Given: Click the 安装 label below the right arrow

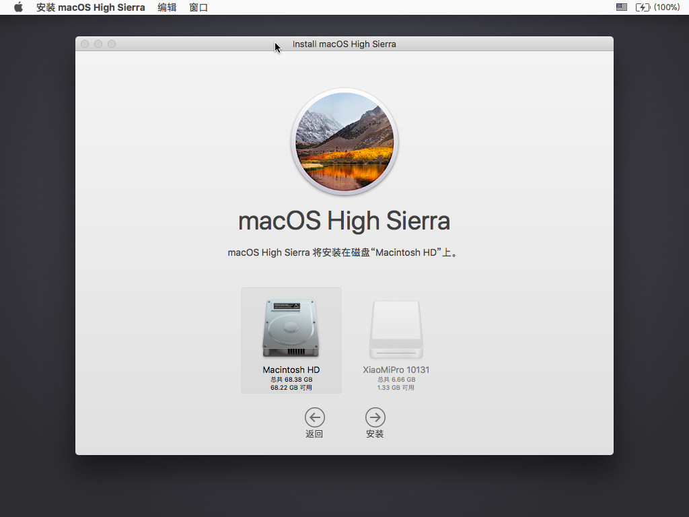Looking at the screenshot, I should click(375, 434).
